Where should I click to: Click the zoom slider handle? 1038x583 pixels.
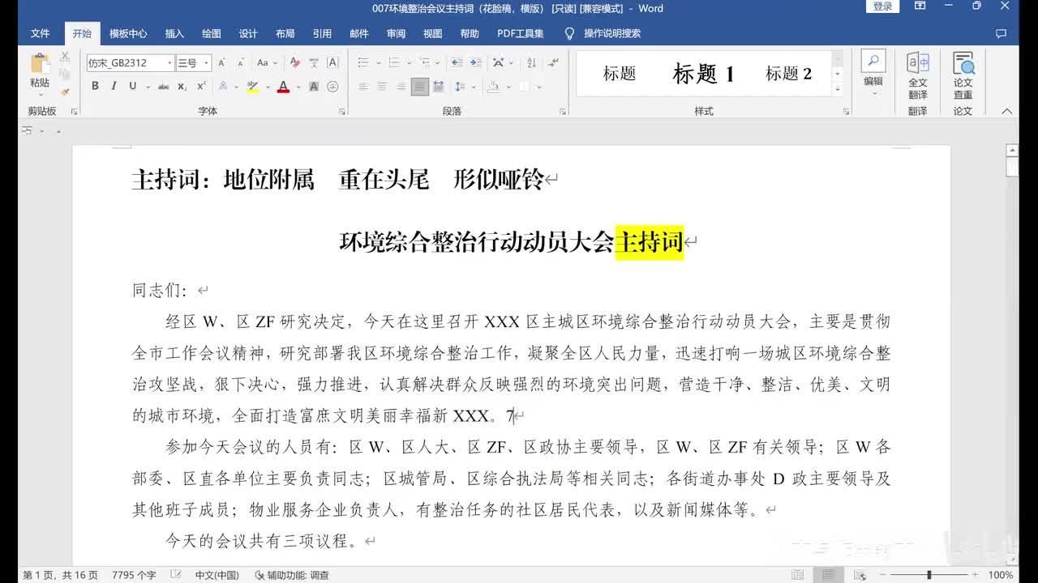tap(929, 575)
